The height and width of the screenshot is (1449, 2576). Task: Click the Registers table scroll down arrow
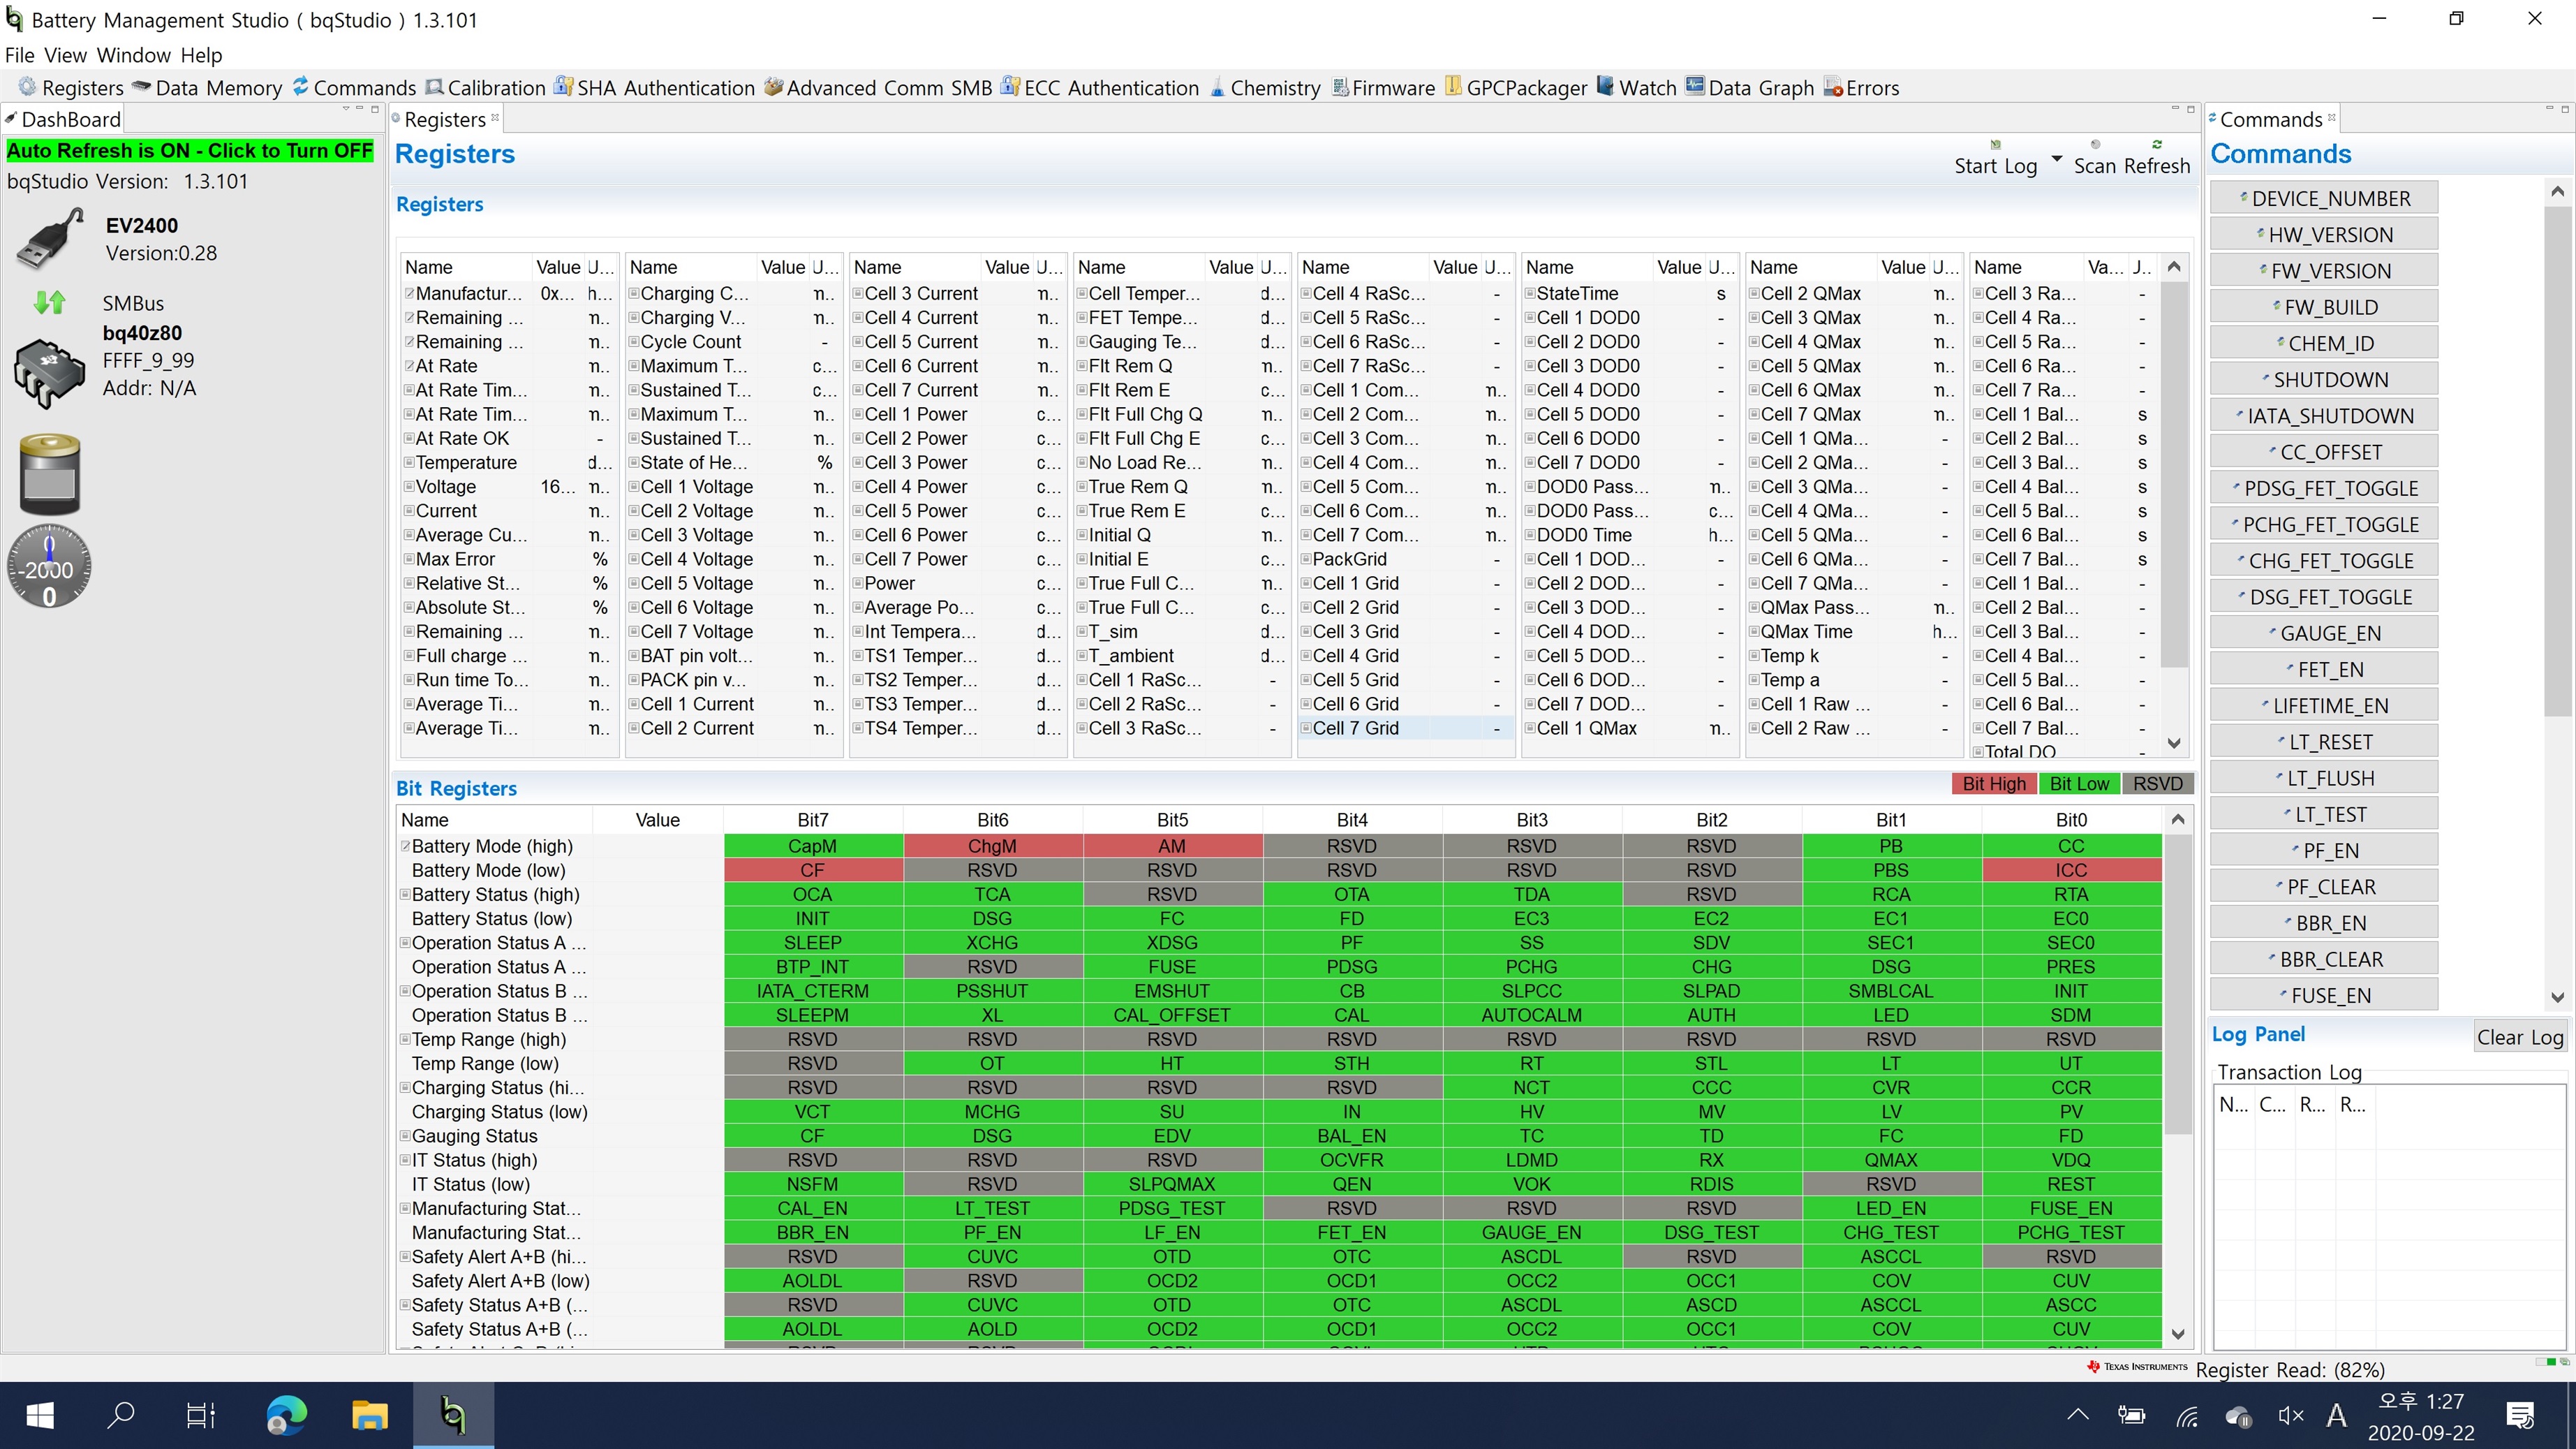(2173, 743)
